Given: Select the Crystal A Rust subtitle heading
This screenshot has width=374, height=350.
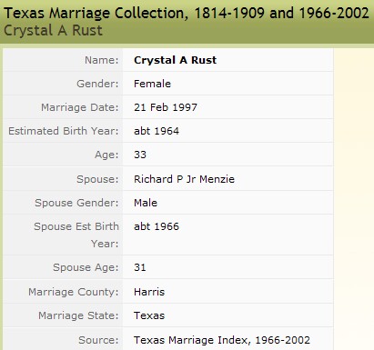Looking at the screenshot, I should click(53, 31).
